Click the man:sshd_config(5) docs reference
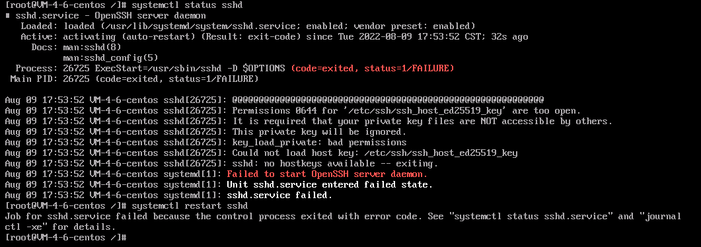Viewport: 701px width, 247px height. click(110, 57)
